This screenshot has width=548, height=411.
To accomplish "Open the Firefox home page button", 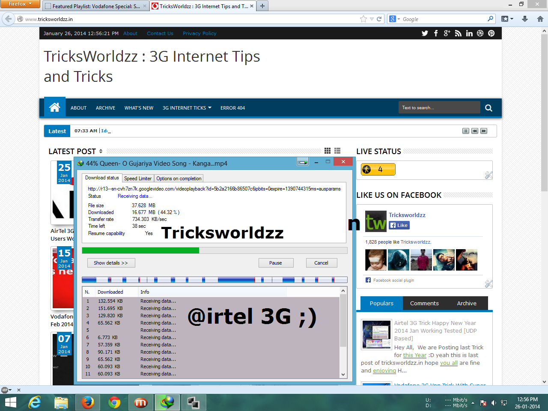I will 540,19.
